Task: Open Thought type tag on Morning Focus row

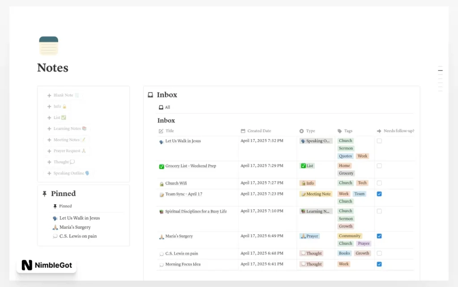Action: point(311,264)
